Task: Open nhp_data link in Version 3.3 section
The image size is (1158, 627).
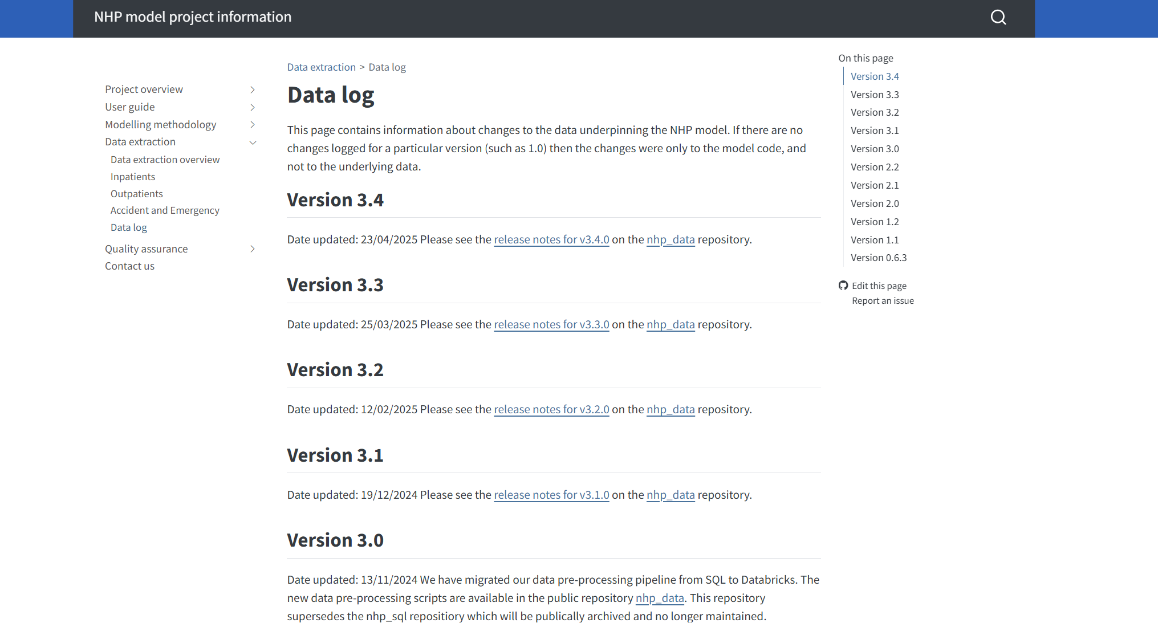Action: (671, 324)
